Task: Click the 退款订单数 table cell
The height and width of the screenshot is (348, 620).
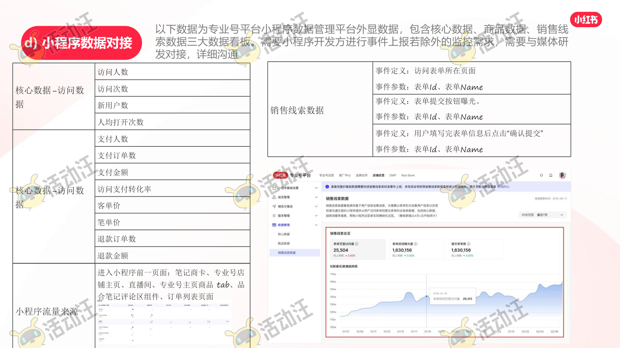Action: coord(173,238)
